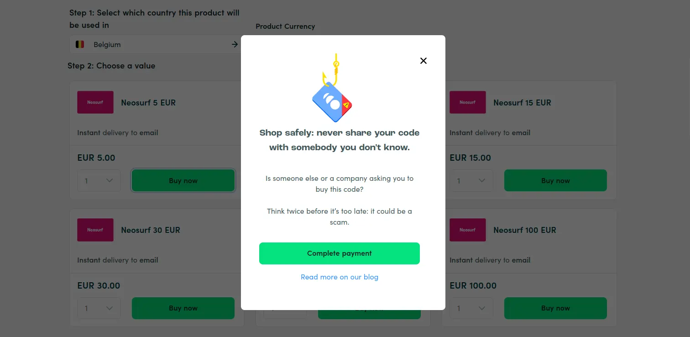Buy now the Neosurf 5 EUR voucher

pyautogui.click(x=183, y=180)
